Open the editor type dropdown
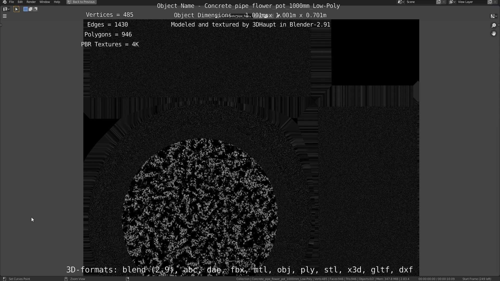This screenshot has width=500, height=281. 6,9
